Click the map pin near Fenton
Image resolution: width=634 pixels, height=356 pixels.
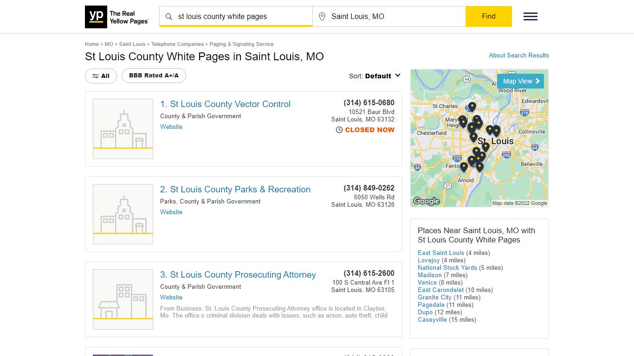[464, 167]
